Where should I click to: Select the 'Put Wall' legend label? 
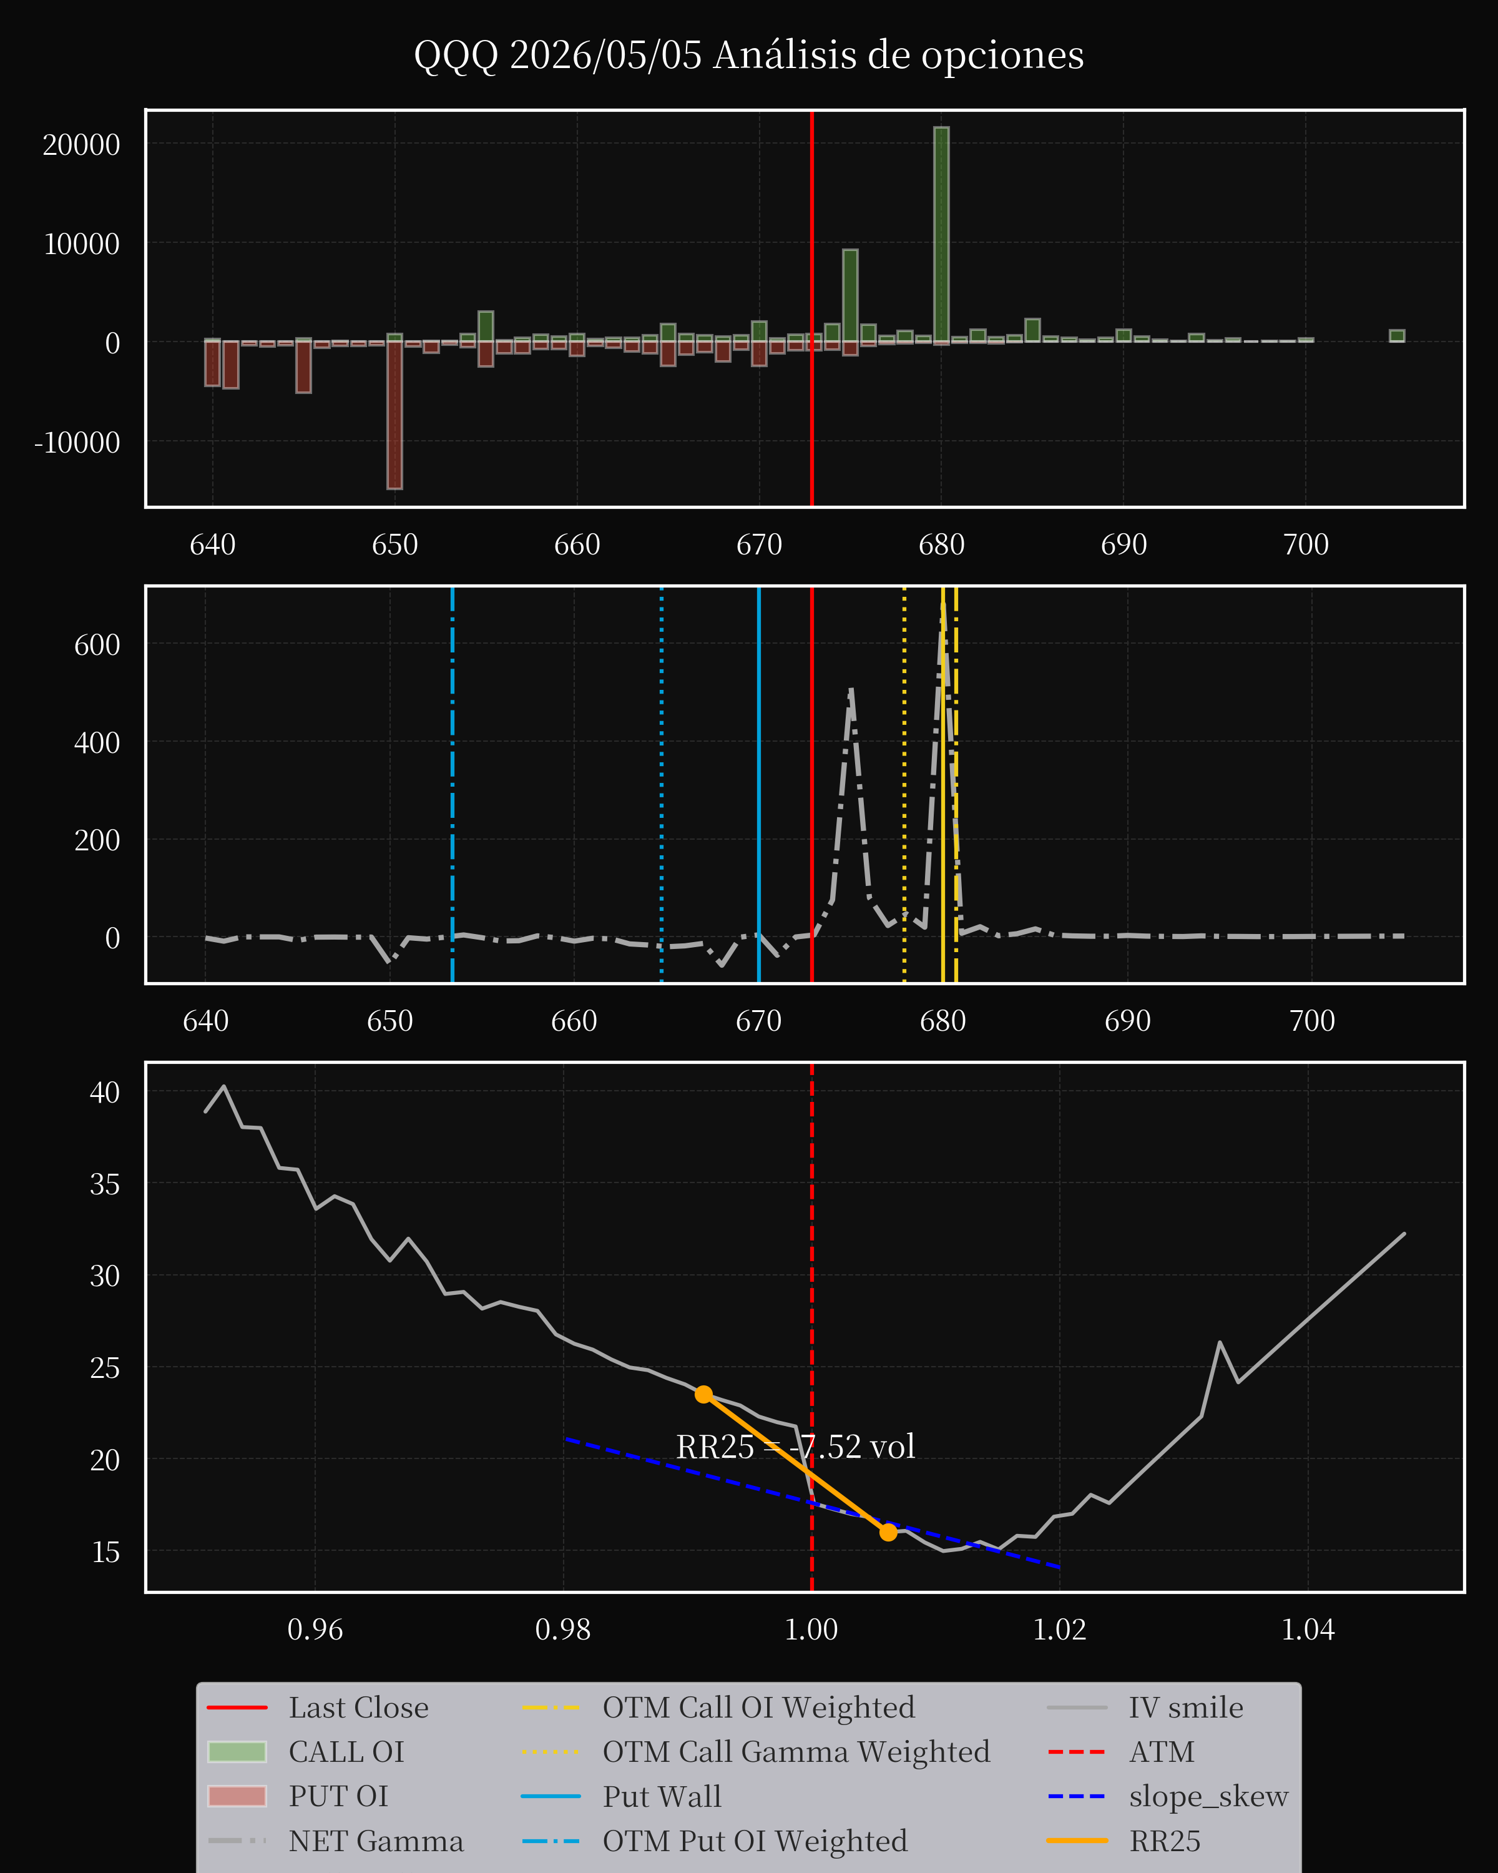point(663,1796)
